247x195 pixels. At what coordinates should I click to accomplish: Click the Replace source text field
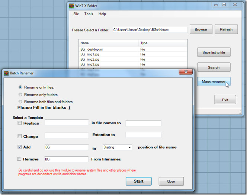pos(67,123)
